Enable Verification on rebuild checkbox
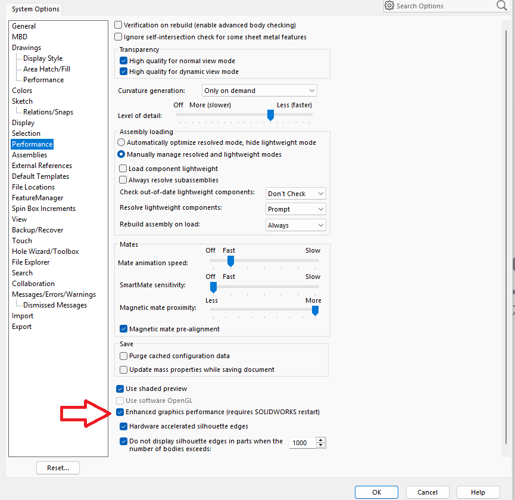This screenshot has height=500, width=515. 118,25
